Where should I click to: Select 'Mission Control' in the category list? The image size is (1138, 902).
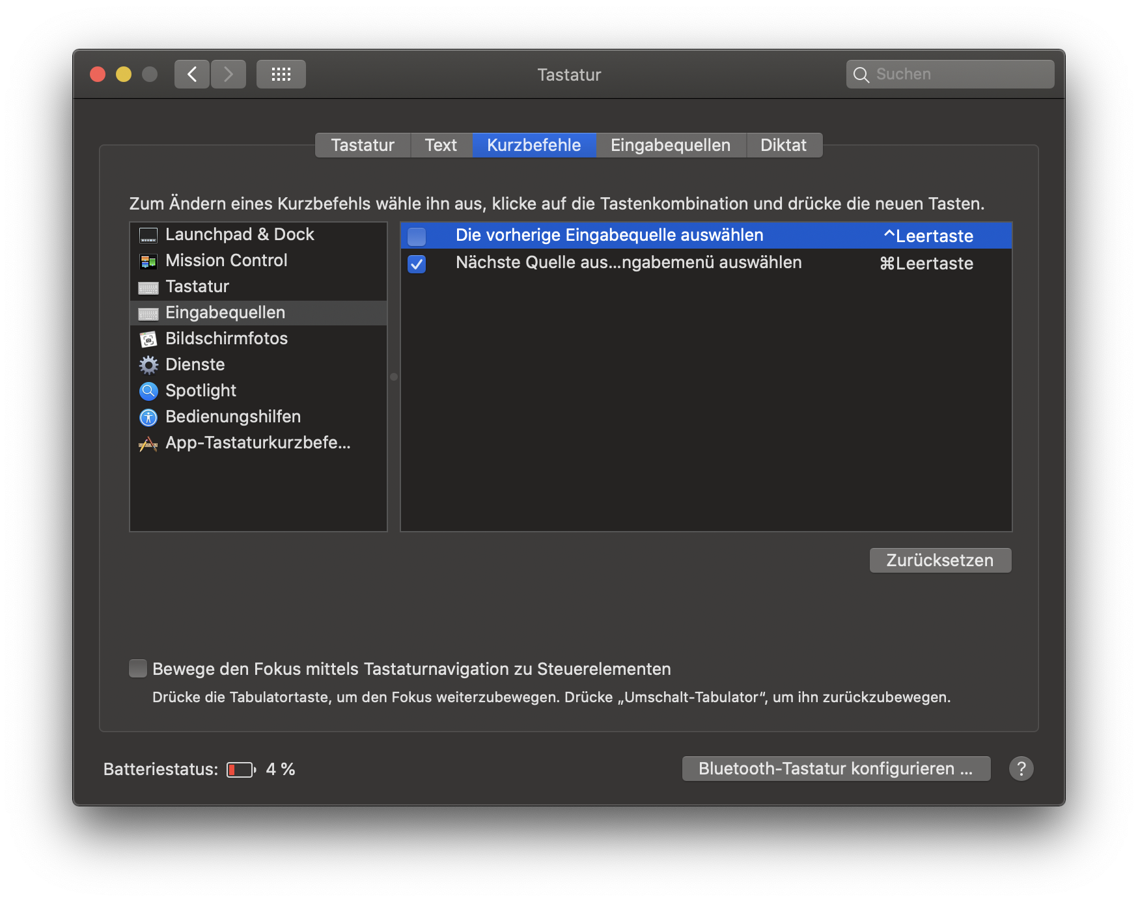tap(258, 260)
